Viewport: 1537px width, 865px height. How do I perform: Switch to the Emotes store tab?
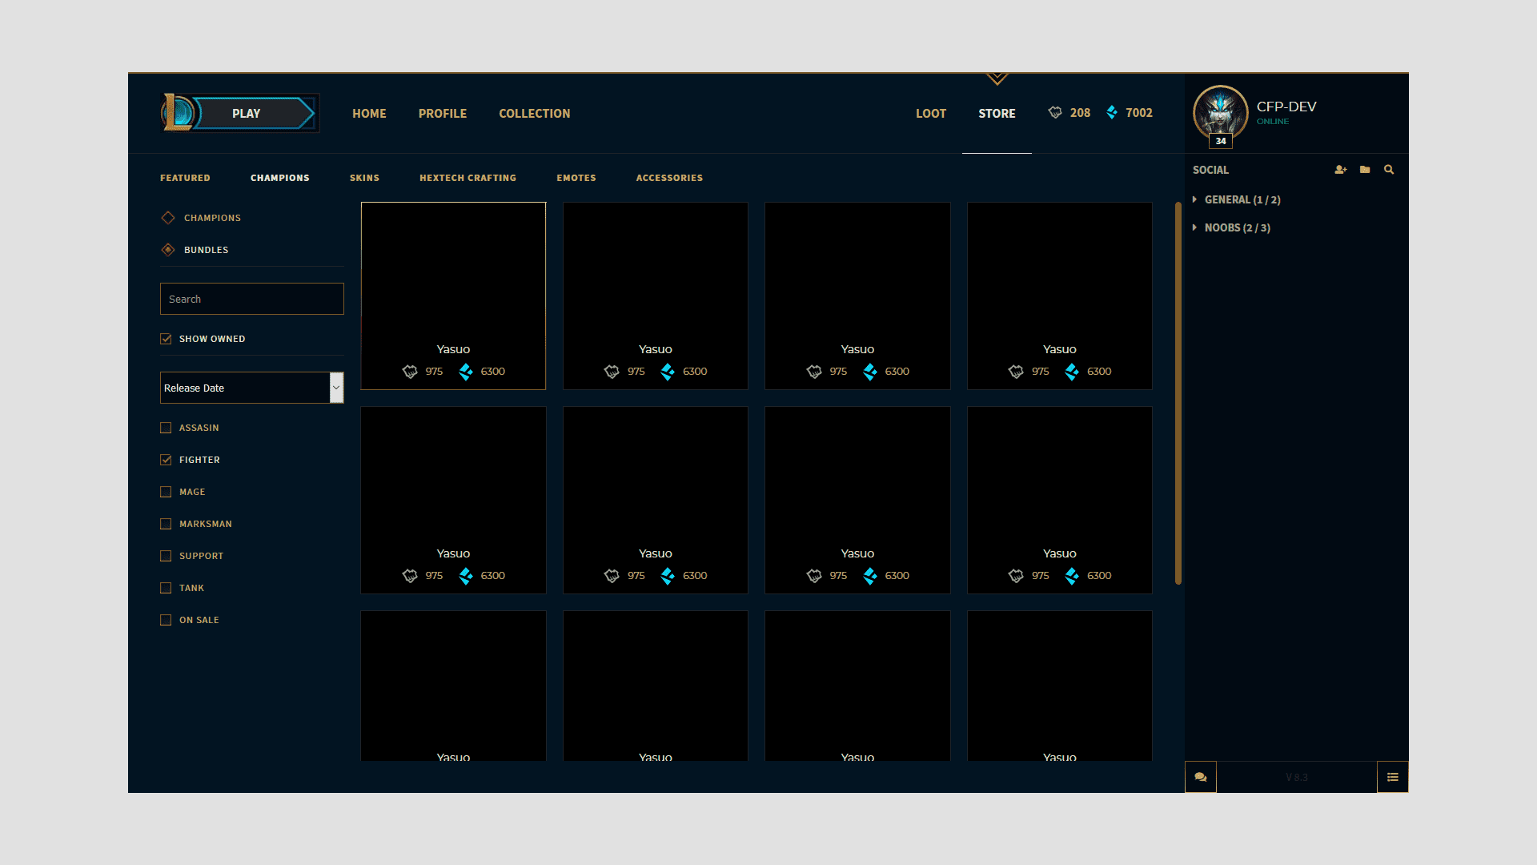(x=576, y=178)
